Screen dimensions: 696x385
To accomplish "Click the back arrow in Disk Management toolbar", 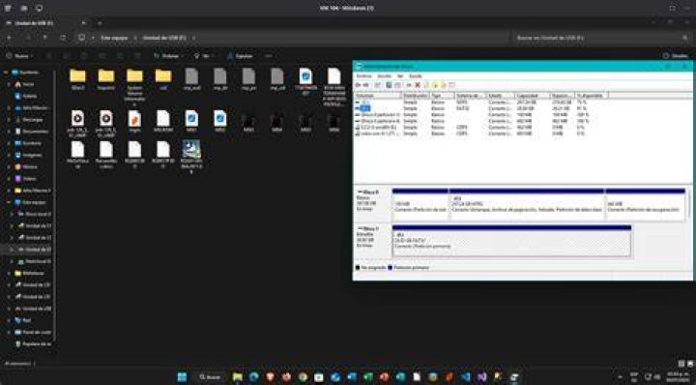I will pyautogui.click(x=358, y=85).
